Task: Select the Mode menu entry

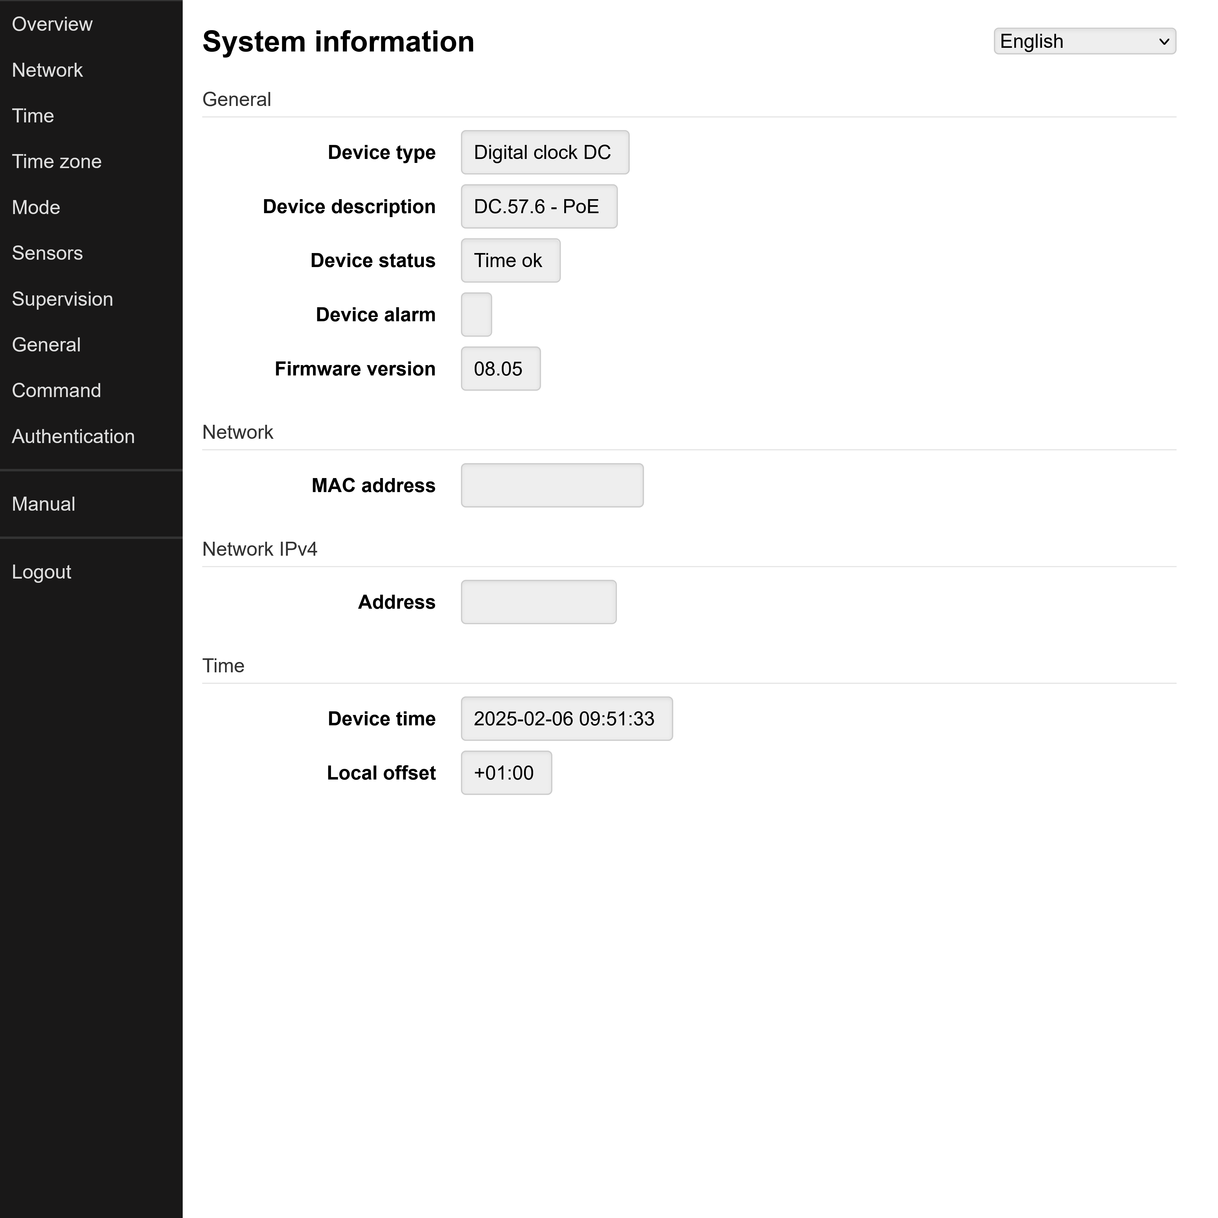Action: click(x=35, y=207)
